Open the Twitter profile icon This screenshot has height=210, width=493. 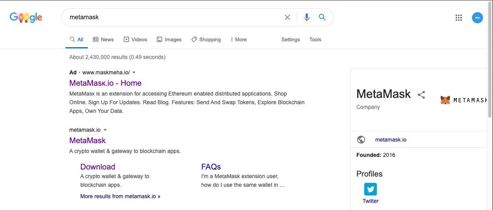coord(371,189)
